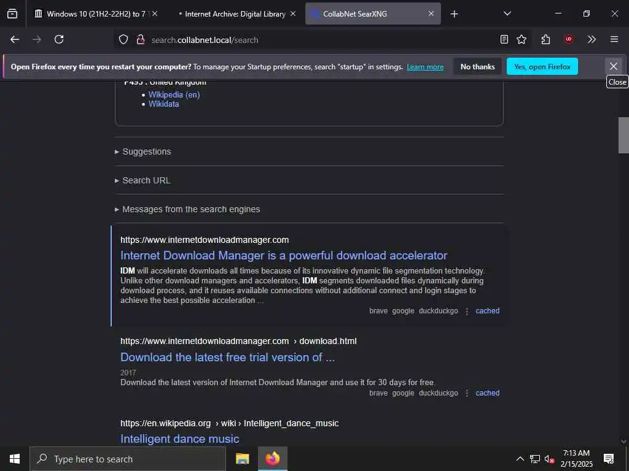Open the Wikipedia (en) link
The width and height of the screenshot is (629, 471).
174,94
